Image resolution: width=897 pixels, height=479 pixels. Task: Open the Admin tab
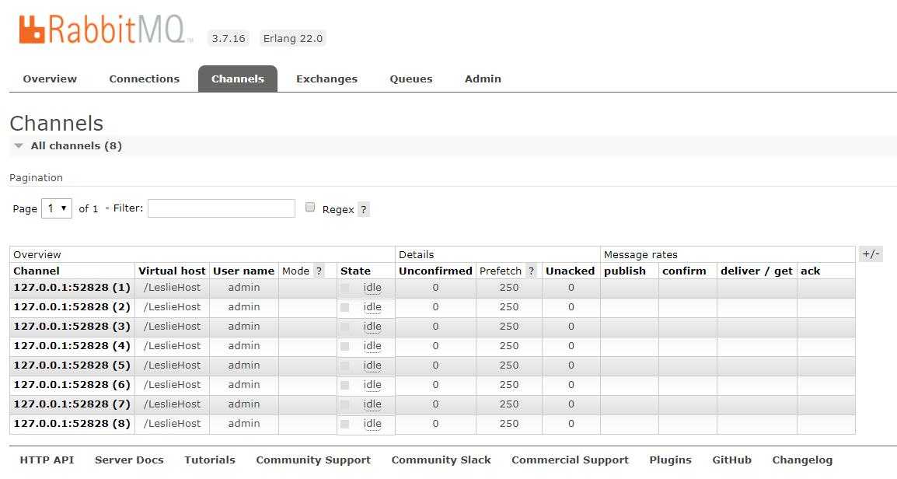[483, 79]
